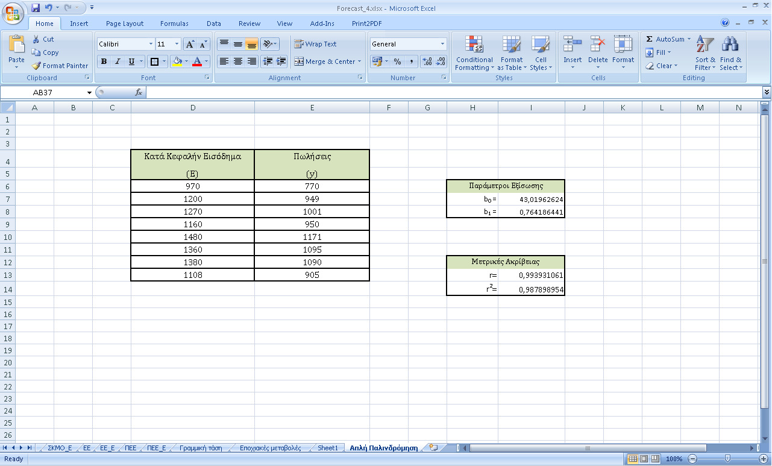The height and width of the screenshot is (466, 772).
Task: Move the zoom slider handle
Action: pyautogui.click(x=728, y=459)
